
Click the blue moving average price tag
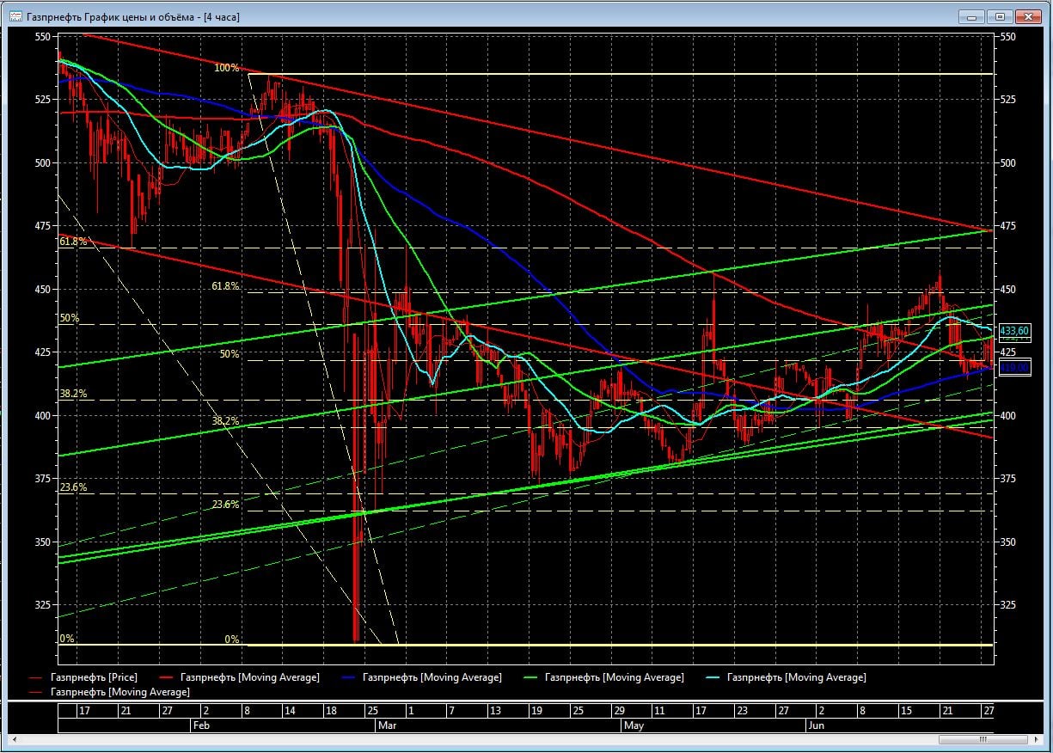tap(1014, 368)
